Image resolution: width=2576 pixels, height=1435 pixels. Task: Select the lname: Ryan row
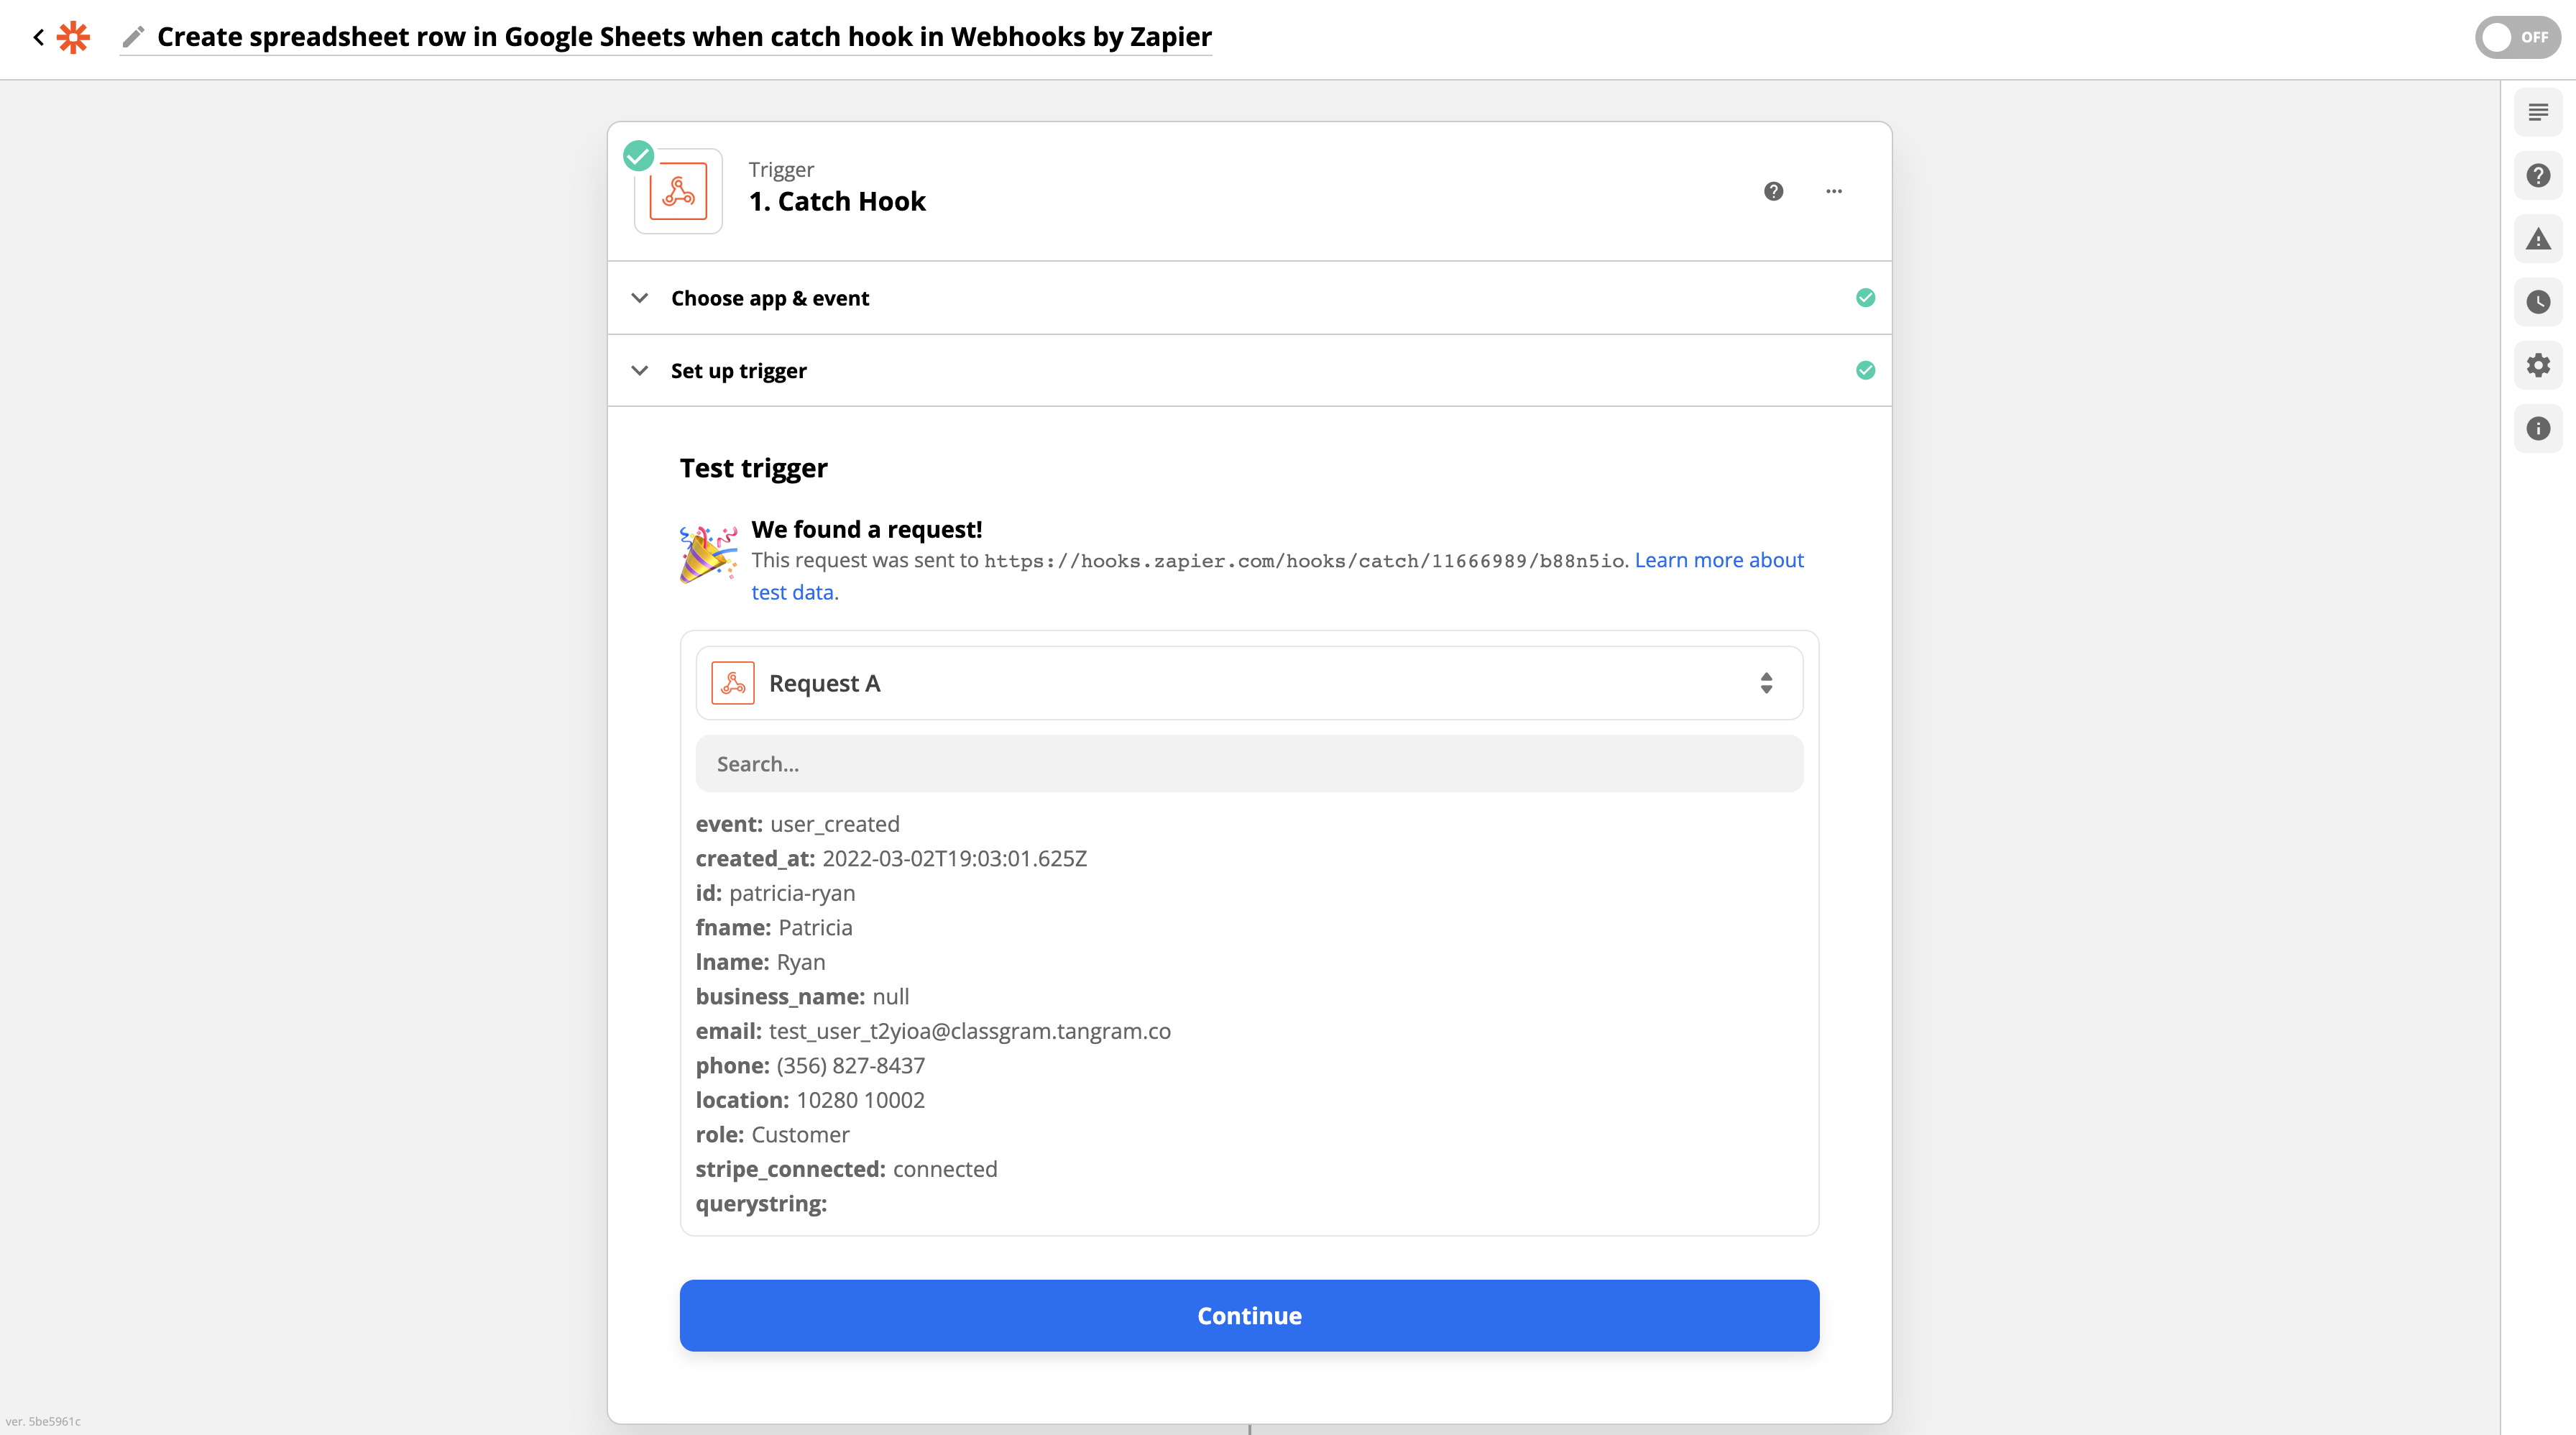(x=760, y=962)
